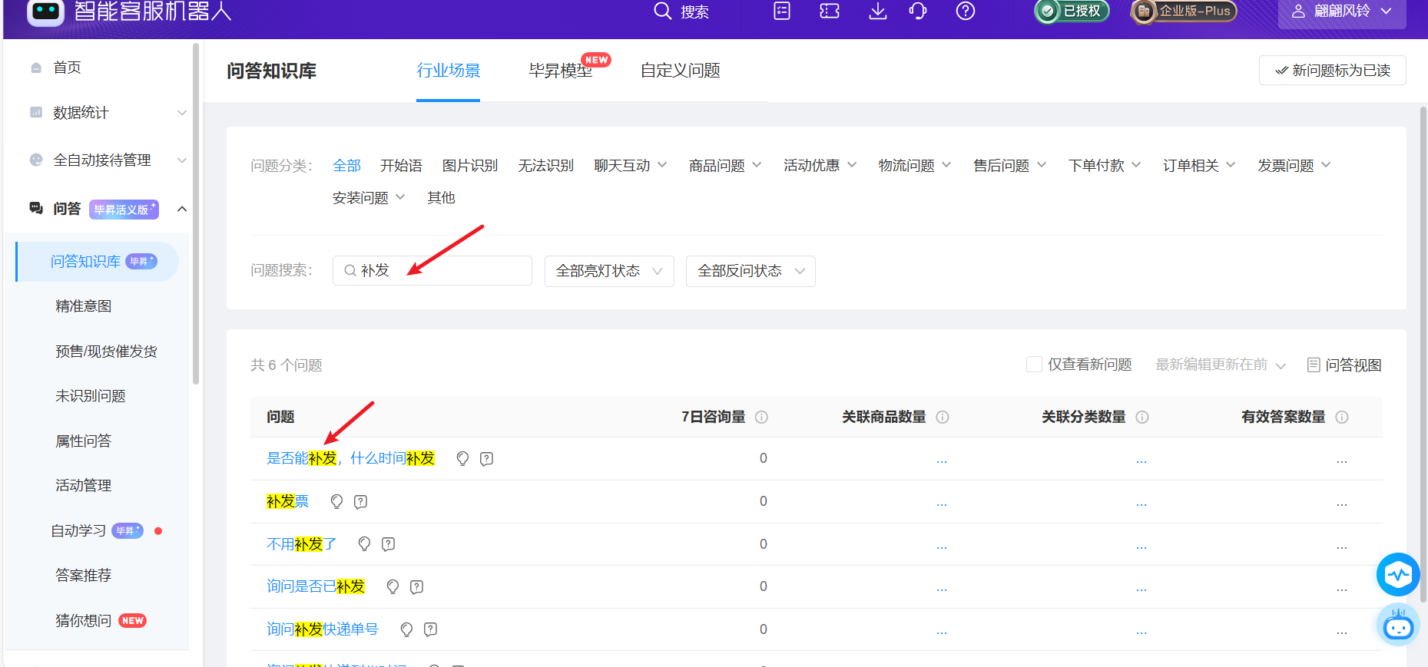Expand the 商品问题 category dropdown
The width and height of the screenshot is (1428, 667).
tap(725, 166)
